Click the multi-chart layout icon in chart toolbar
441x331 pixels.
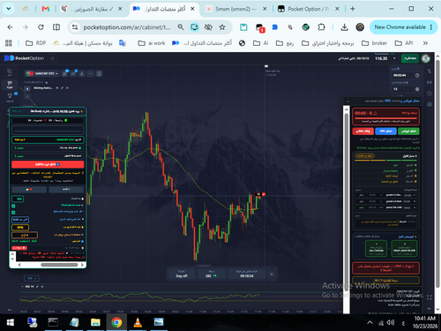click(99, 73)
